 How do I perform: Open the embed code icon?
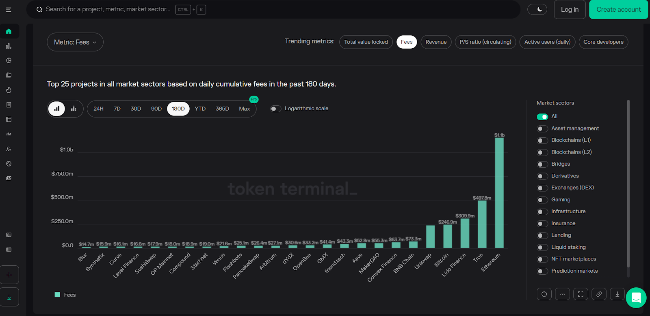[x=562, y=294]
